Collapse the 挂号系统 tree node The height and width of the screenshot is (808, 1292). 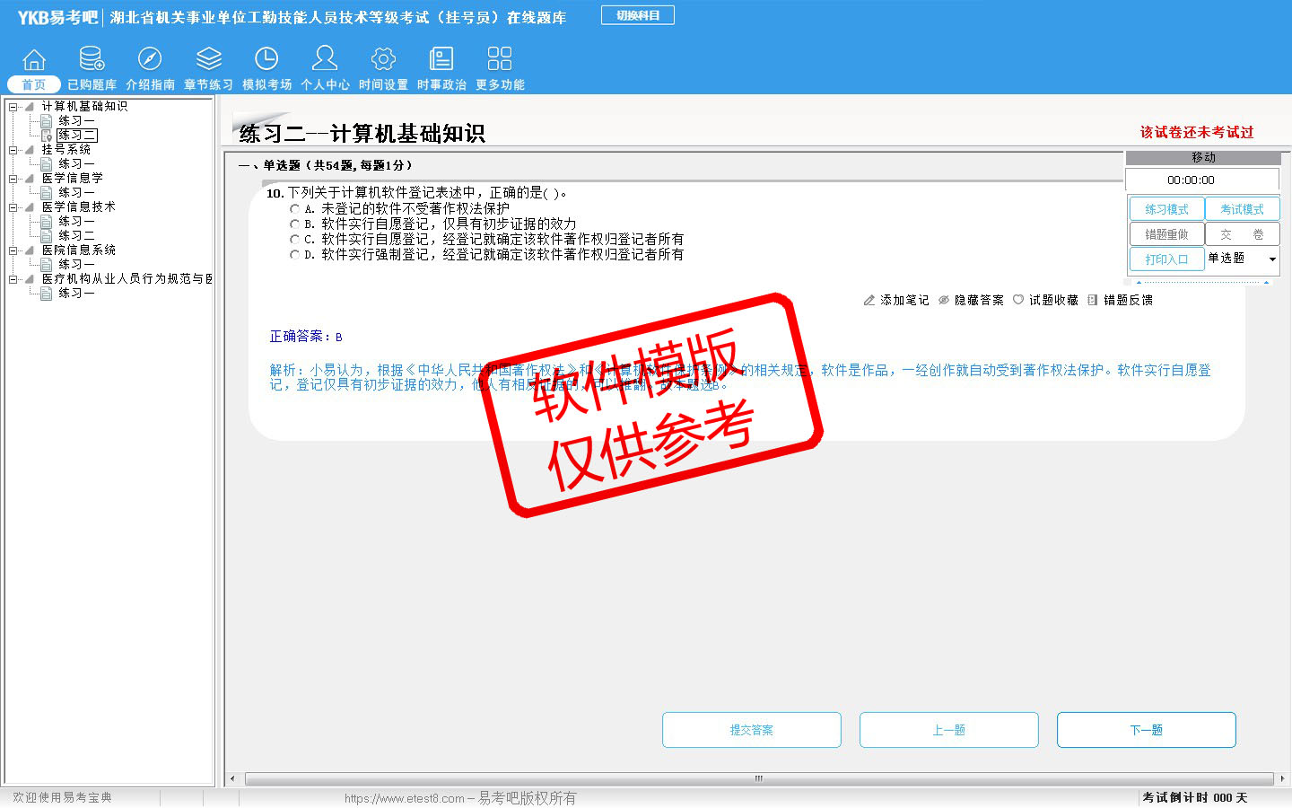click(13, 149)
